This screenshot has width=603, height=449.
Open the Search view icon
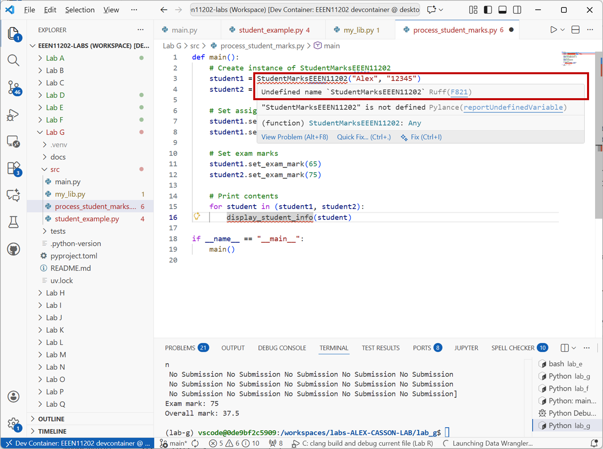[14, 60]
